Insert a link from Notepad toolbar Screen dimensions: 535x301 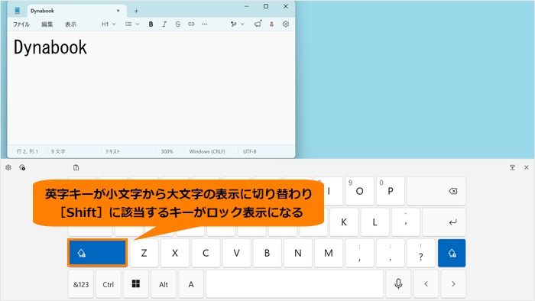click(x=191, y=24)
